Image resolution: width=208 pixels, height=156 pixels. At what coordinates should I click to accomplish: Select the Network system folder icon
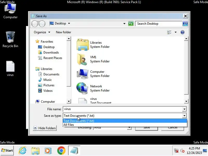pos(82,88)
